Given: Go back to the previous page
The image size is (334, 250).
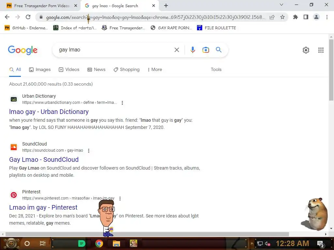Looking at the screenshot, I should (7, 17).
